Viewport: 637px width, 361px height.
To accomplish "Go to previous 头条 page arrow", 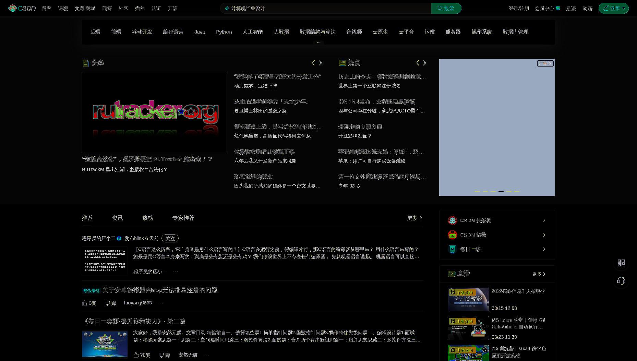I will click(313, 63).
